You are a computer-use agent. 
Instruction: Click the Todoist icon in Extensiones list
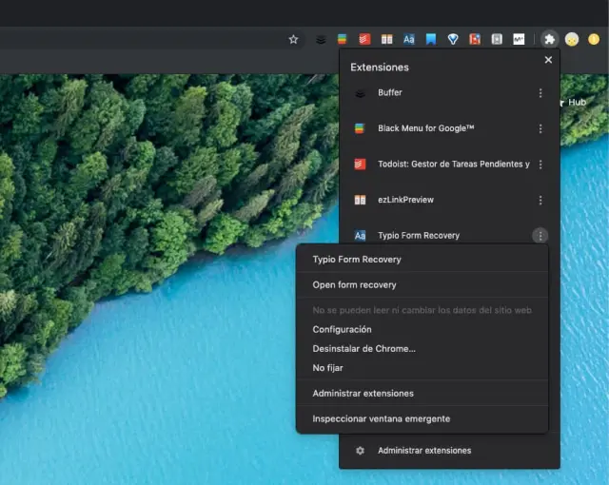pyautogui.click(x=360, y=165)
